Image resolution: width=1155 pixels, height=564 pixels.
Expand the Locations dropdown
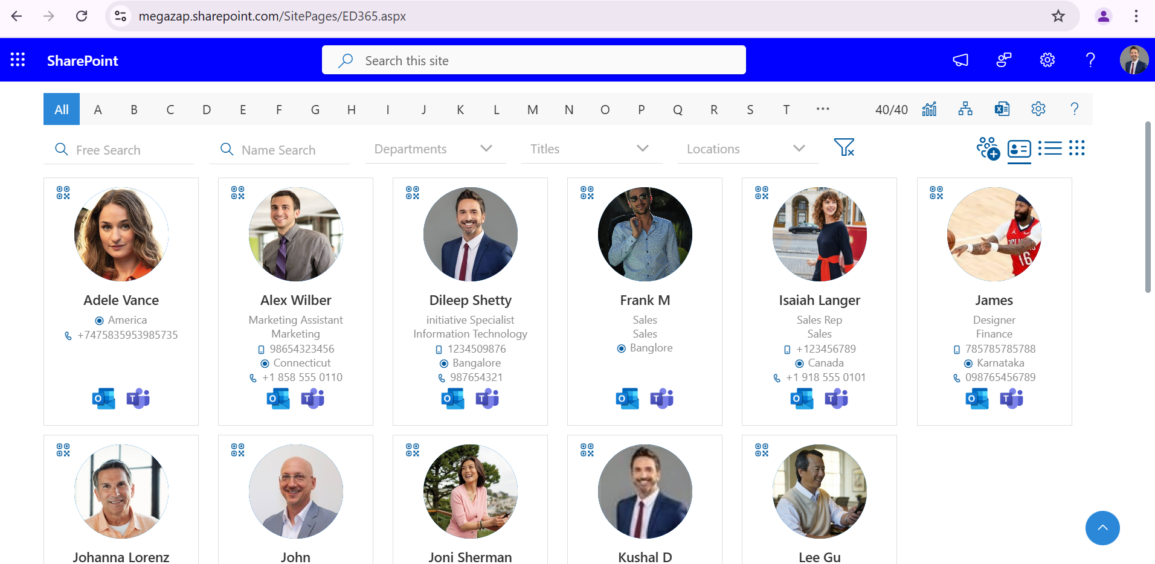(748, 149)
